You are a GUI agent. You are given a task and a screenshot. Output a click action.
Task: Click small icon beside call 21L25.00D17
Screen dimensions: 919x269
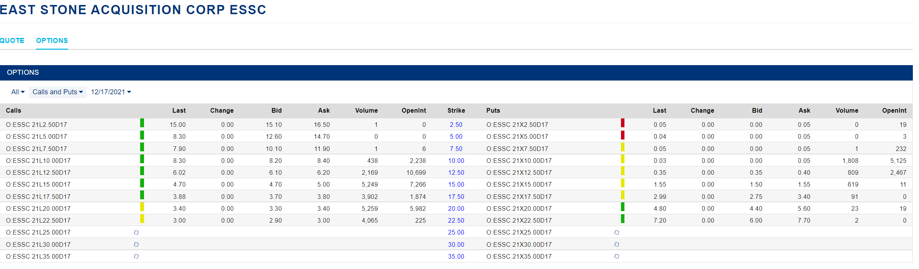coord(136,233)
